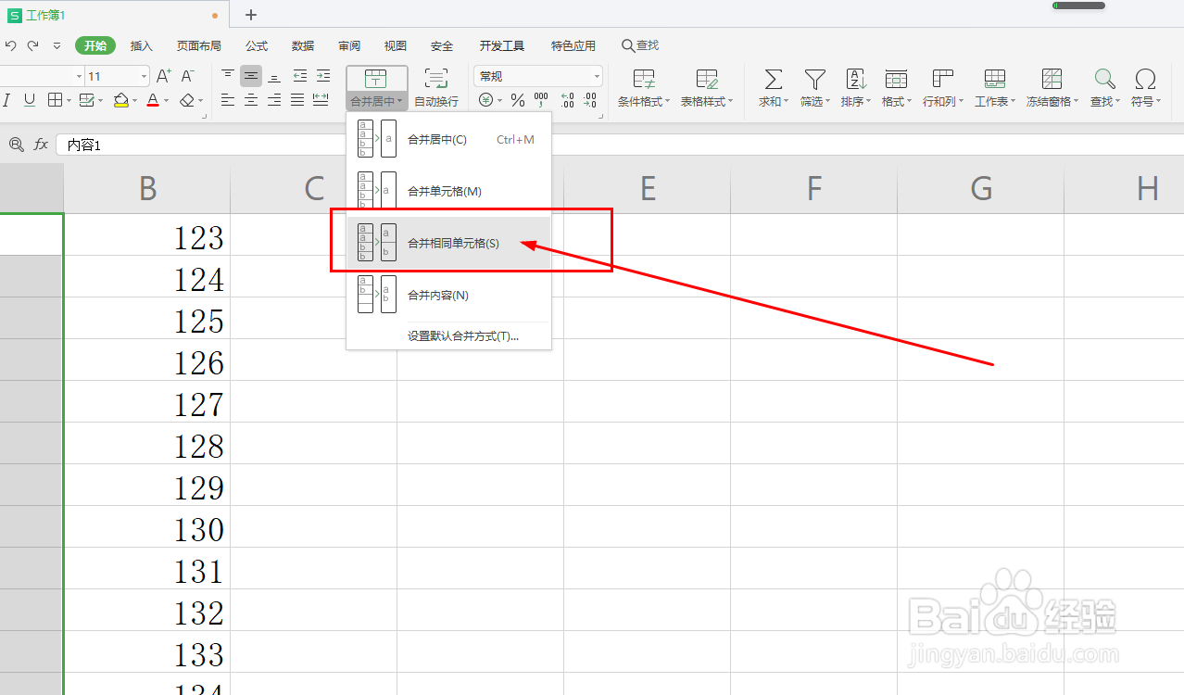The width and height of the screenshot is (1184, 695).
Task: Apply currency number format icon
Action: point(485,100)
